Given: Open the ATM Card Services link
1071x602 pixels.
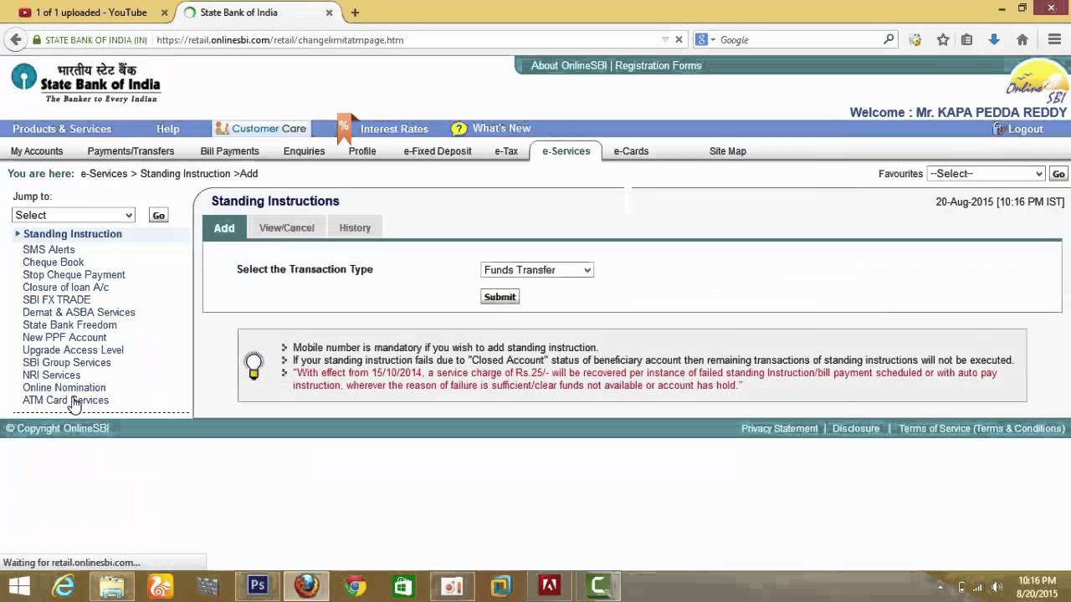Looking at the screenshot, I should tap(65, 400).
